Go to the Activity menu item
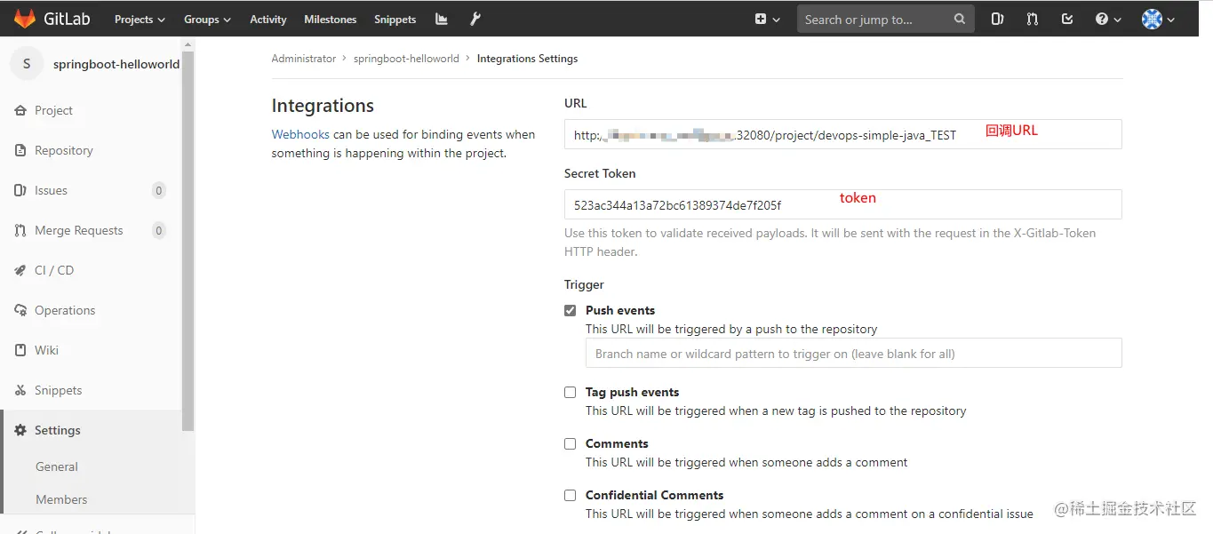The height and width of the screenshot is (534, 1213). [x=268, y=19]
